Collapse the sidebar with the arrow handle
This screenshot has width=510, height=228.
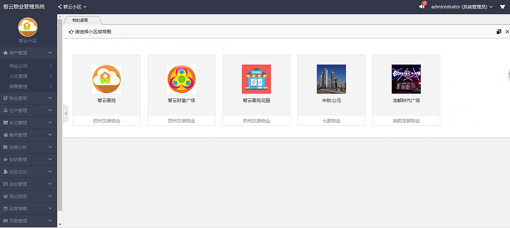pyautogui.click(x=66, y=114)
